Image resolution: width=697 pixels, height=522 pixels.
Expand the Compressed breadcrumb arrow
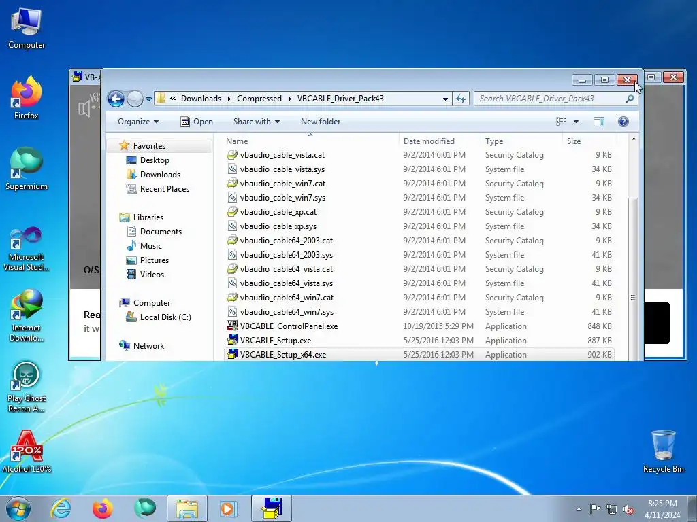(x=289, y=99)
